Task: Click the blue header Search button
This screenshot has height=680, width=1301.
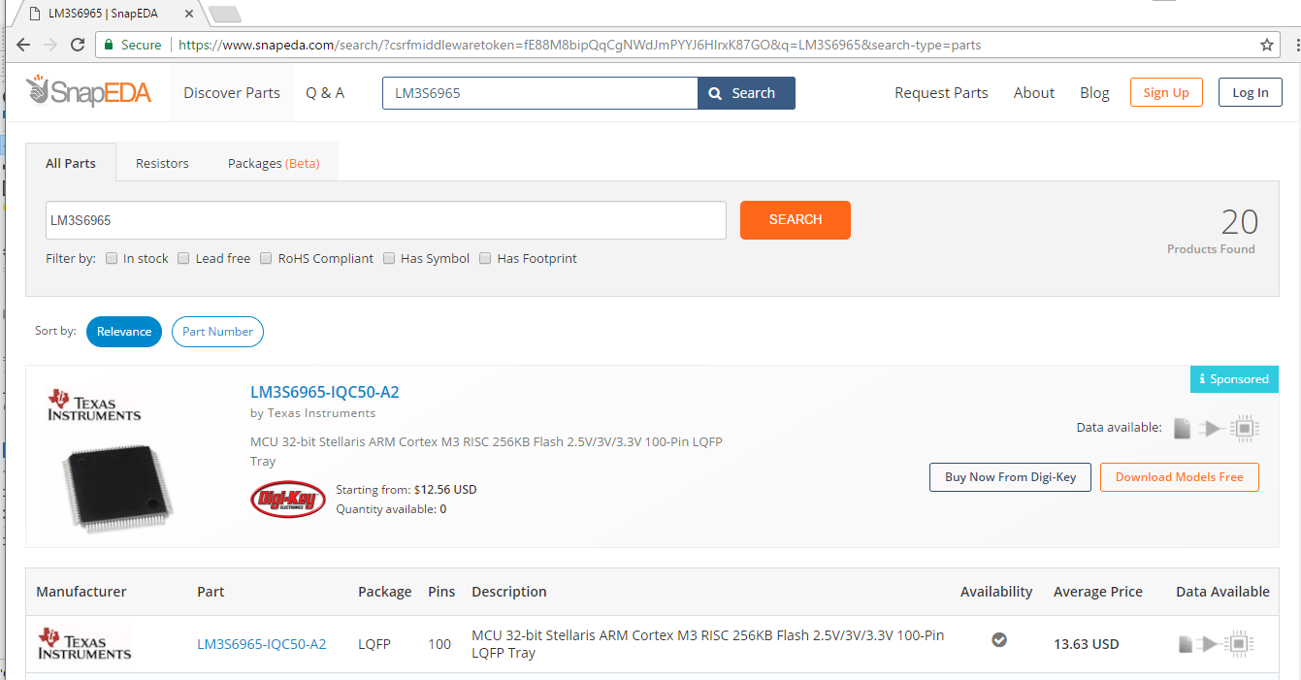Action: click(x=746, y=93)
